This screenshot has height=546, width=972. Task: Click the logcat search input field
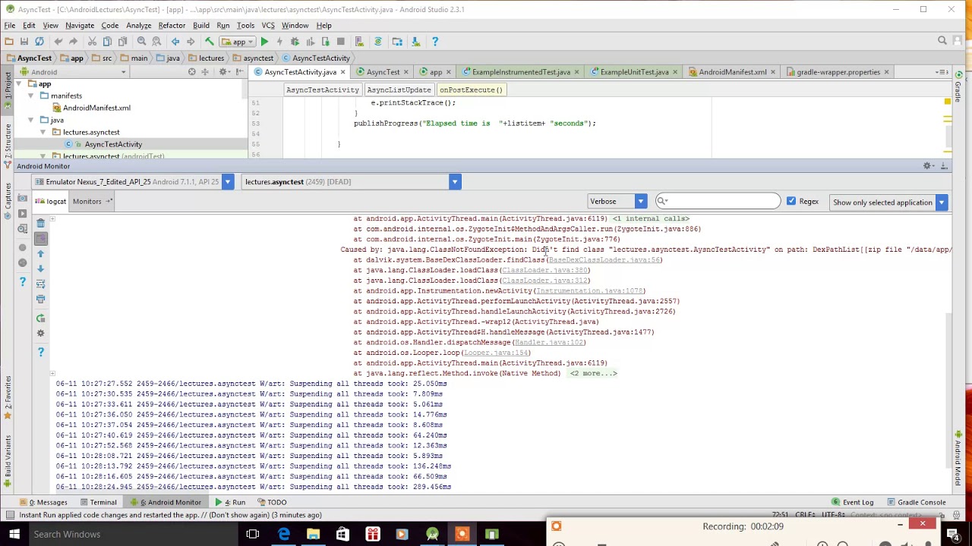pyautogui.click(x=718, y=201)
